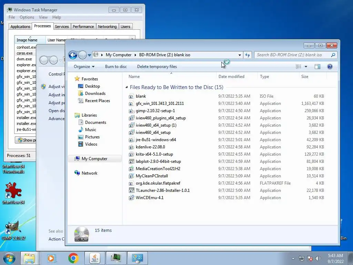353x265 pixels.
Task: Click the refresh button beside address bar
Action: click(248, 55)
